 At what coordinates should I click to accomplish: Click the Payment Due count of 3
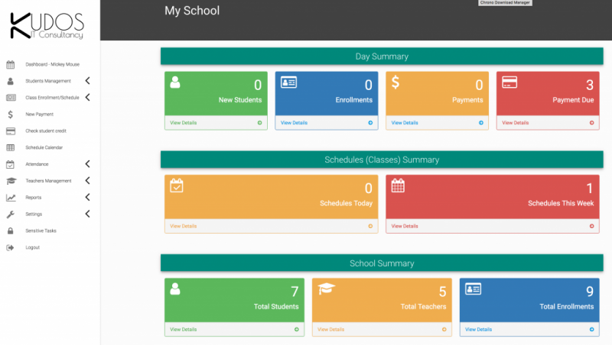pyautogui.click(x=589, y=85)
